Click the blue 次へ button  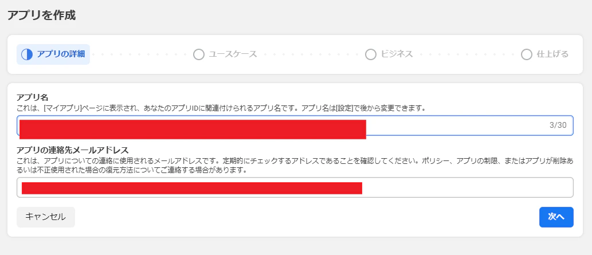pos(556,217)
